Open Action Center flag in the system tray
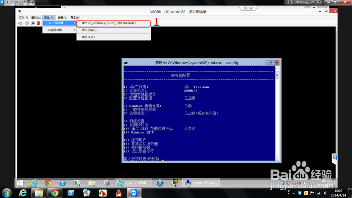The height and width of the screenshot is (198, 352). pos(312,193)
